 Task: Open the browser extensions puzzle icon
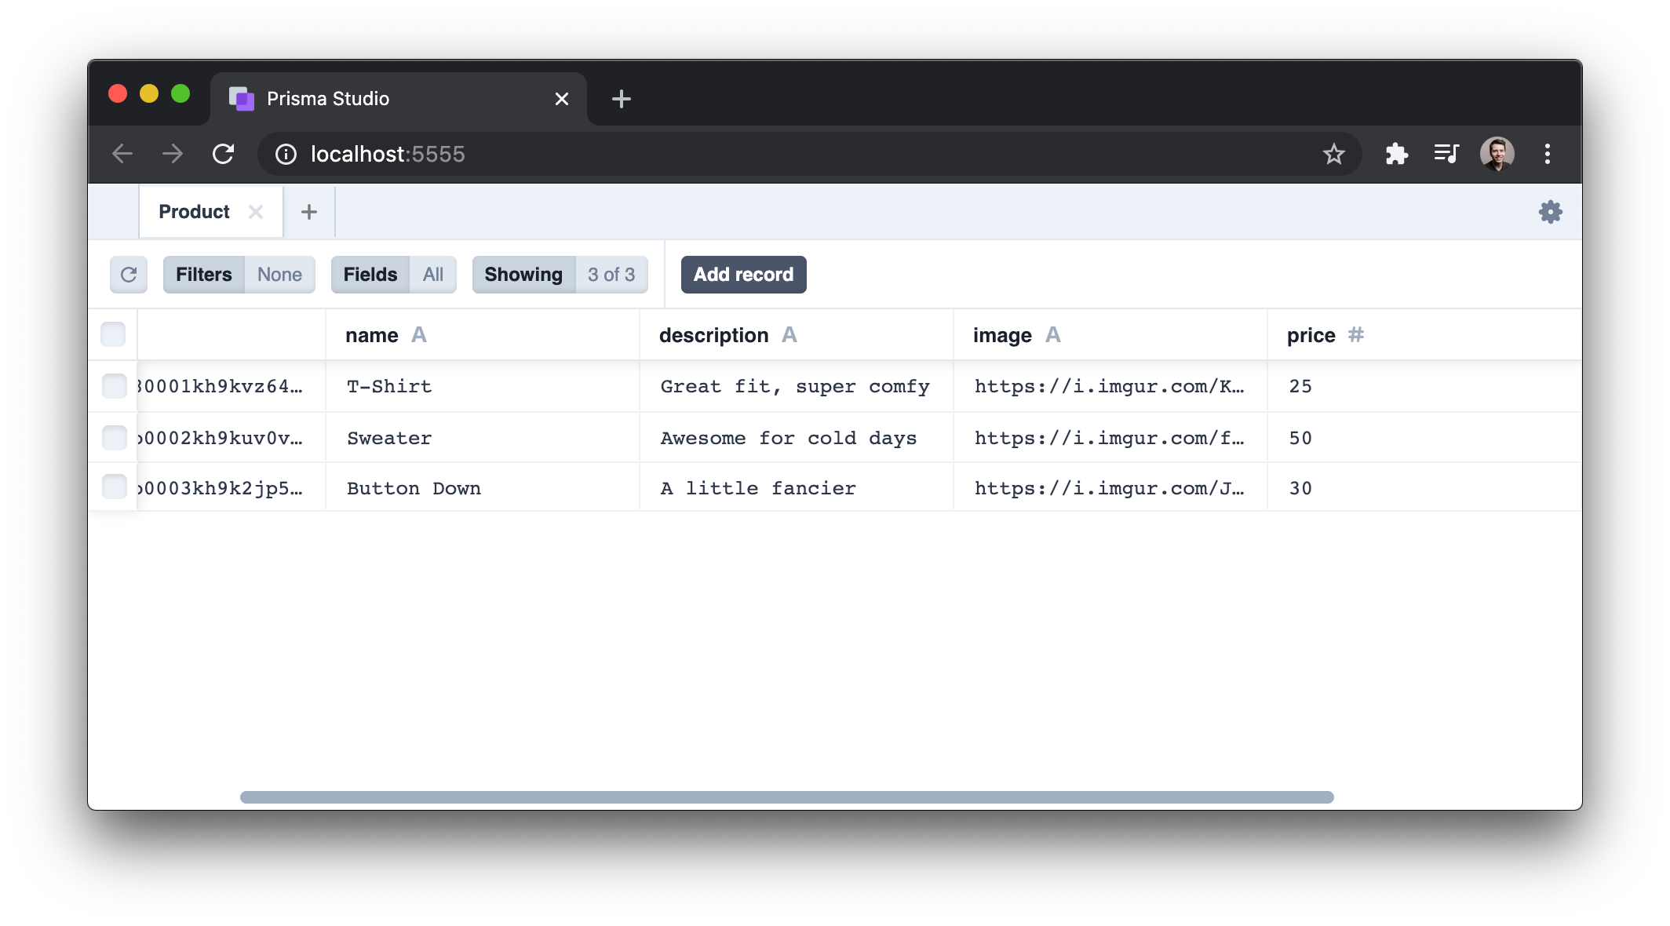(1396, 154)
